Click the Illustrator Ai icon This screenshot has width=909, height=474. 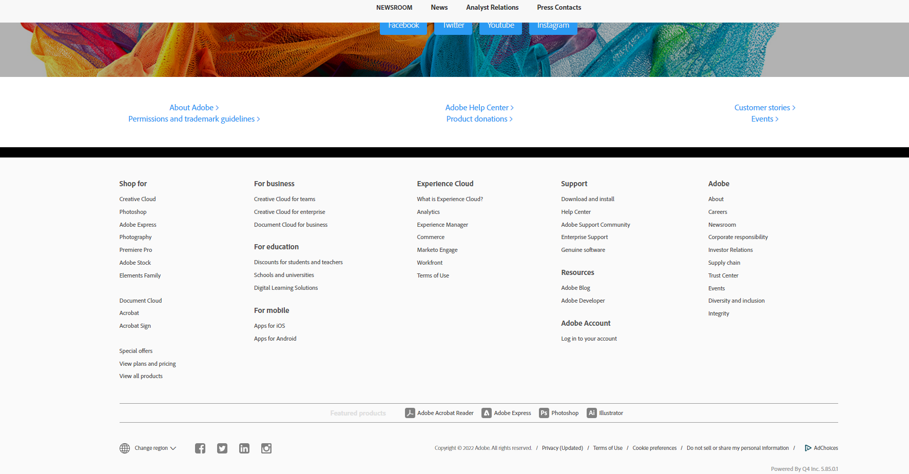click(592, 412)
